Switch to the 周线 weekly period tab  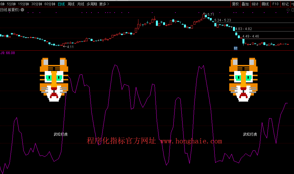coord(71,4)
